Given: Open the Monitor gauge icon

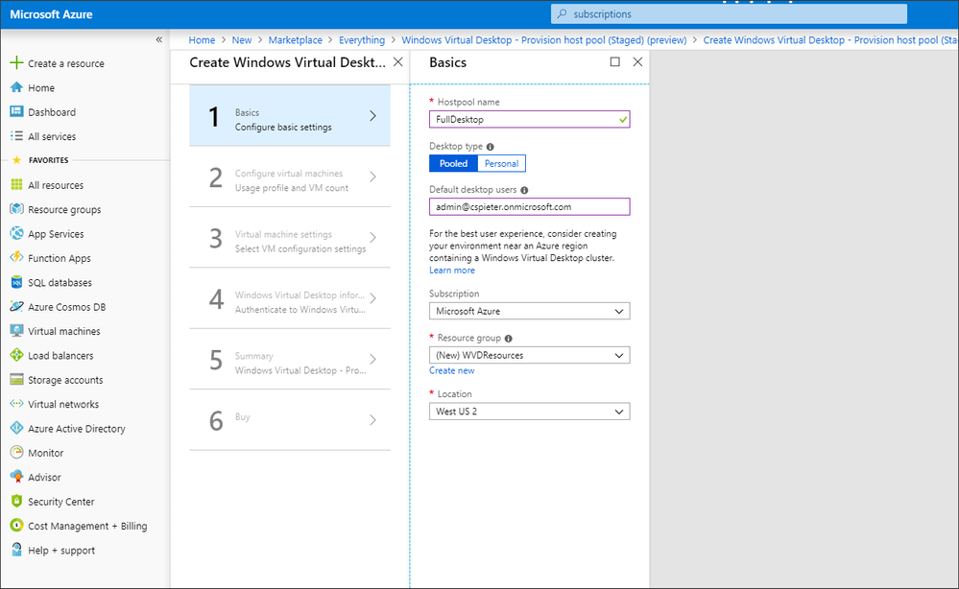Looking at the screenshot, I should [16, 453].
